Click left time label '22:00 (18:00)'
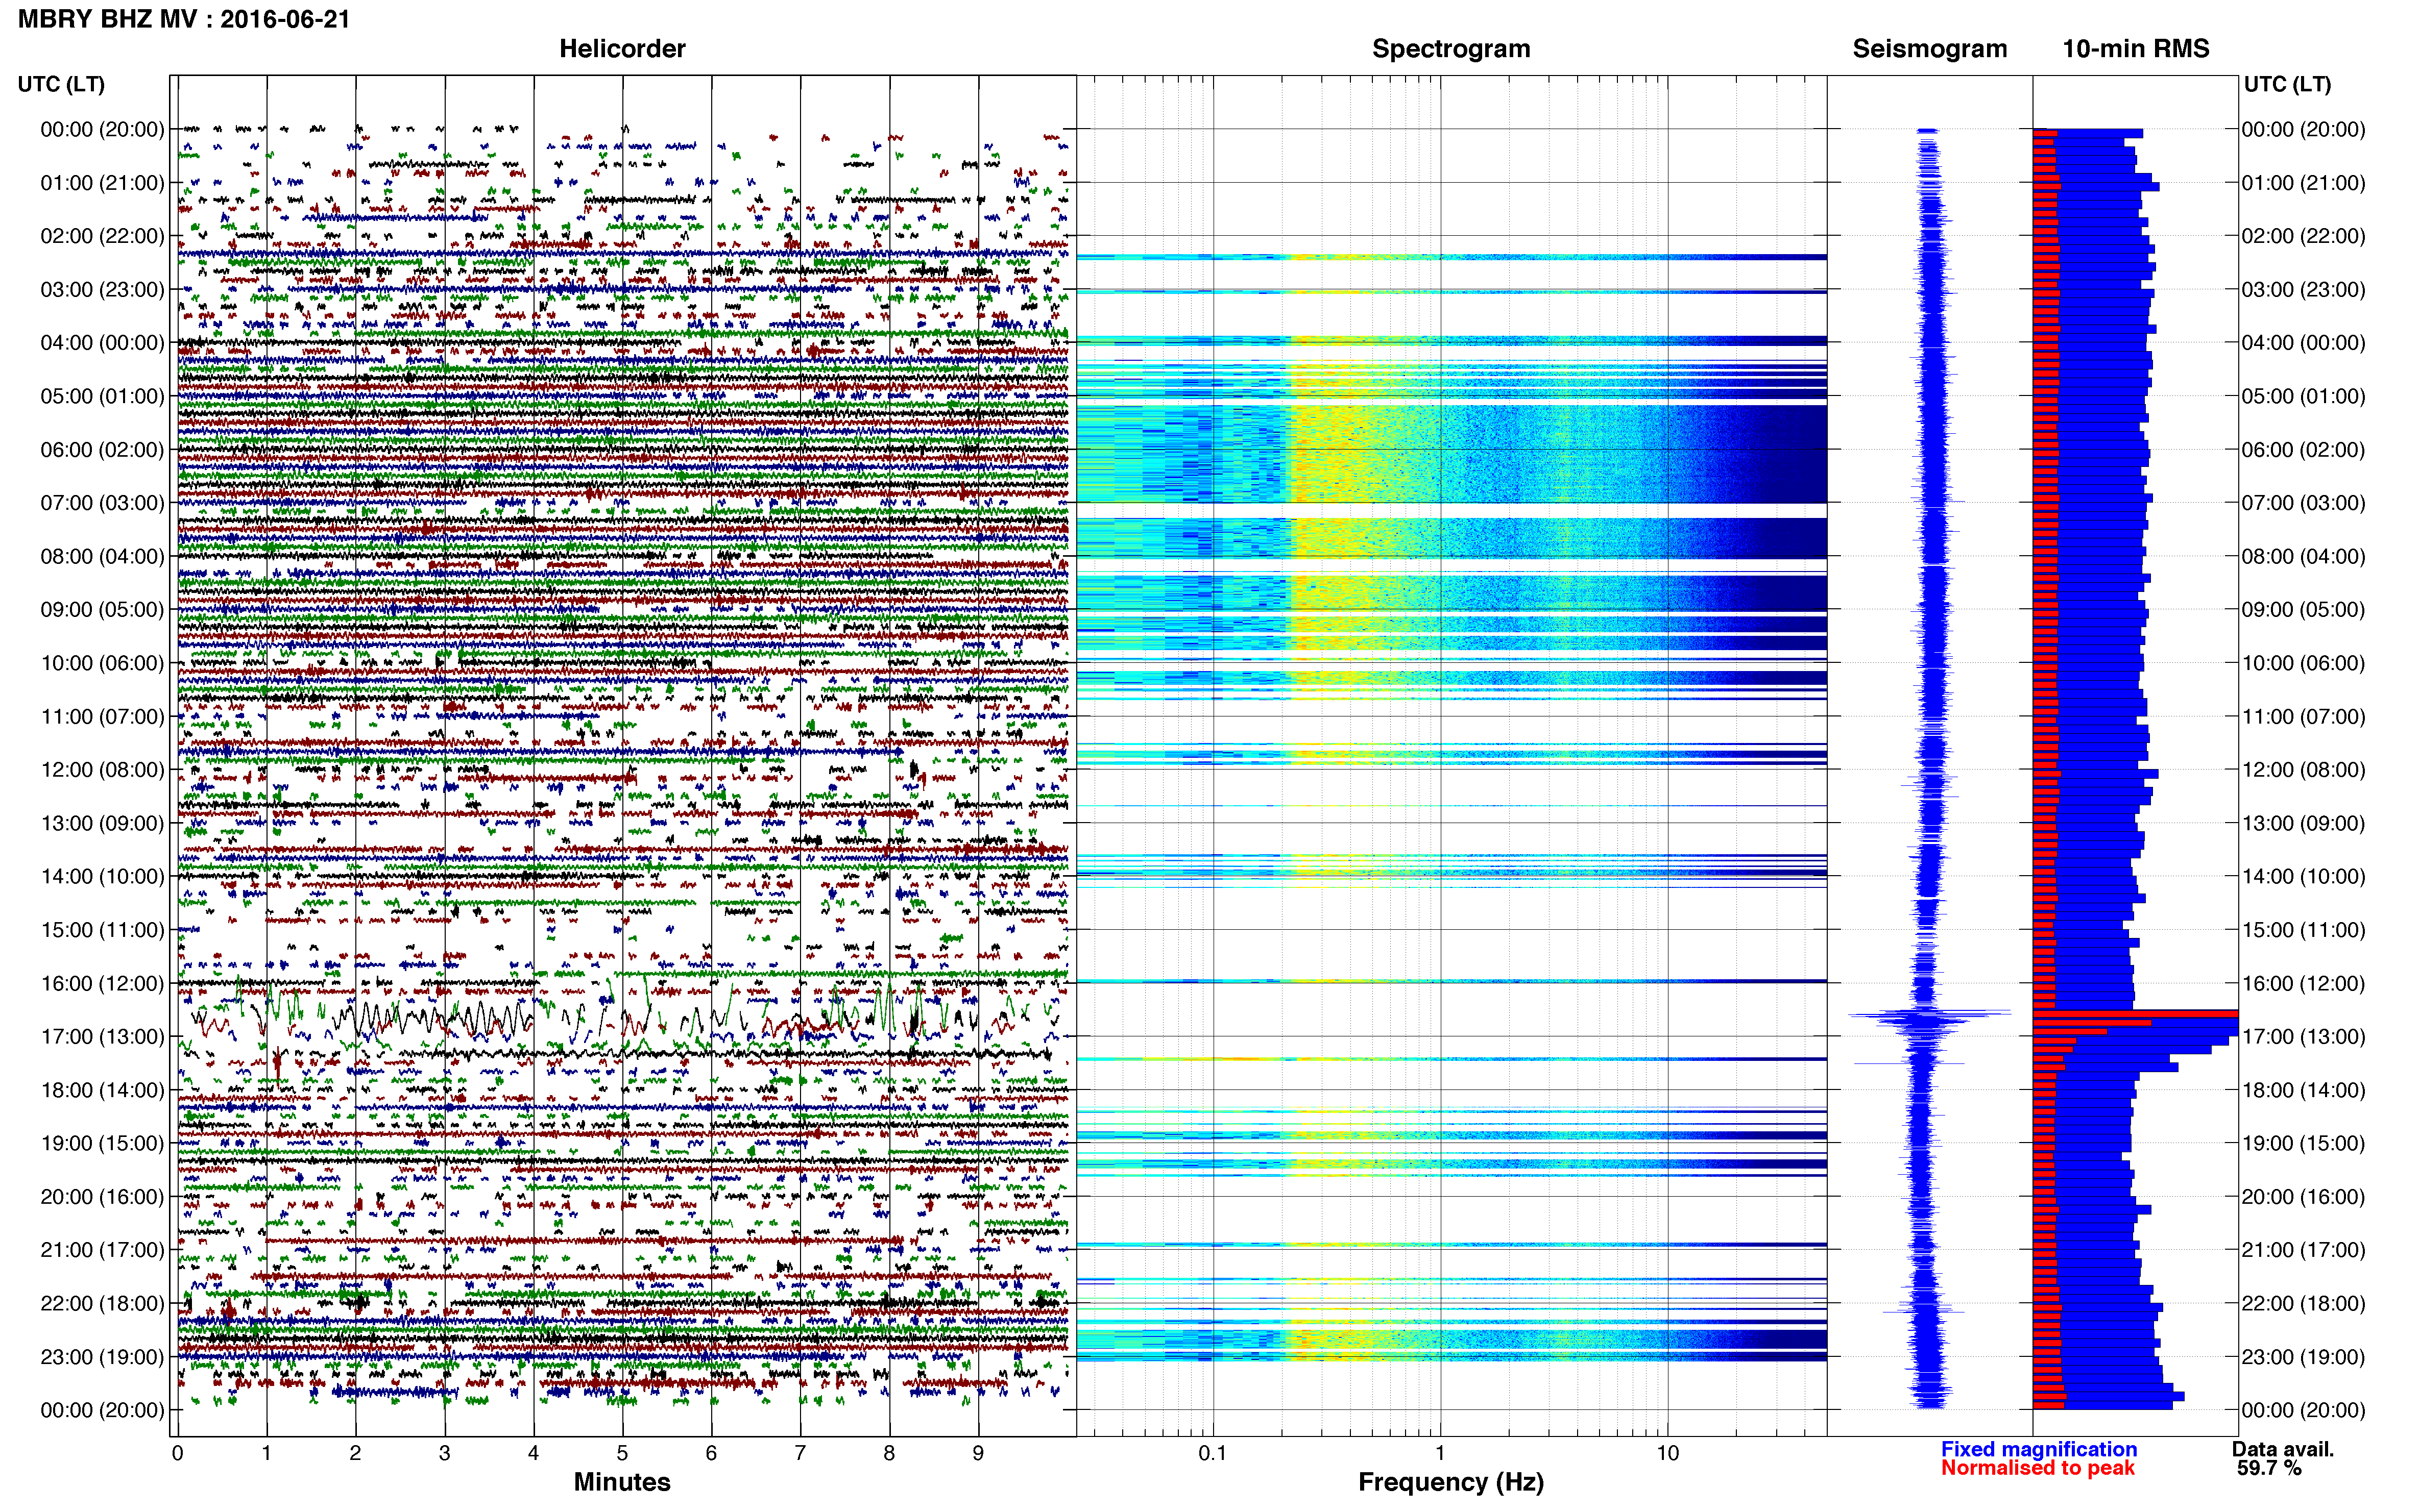 tap(102, 1303)
